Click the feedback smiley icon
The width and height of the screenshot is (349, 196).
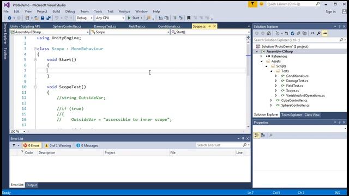262,4
